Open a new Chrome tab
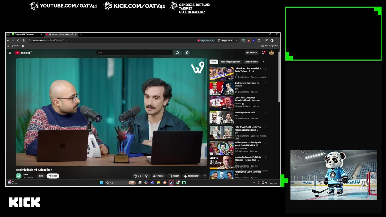This screenshot has width=386, height=217. point(81,34)
